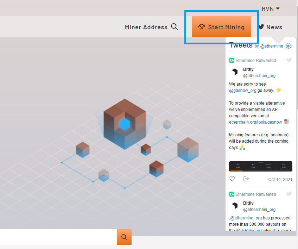
Task: Click the pickaxe icon on Start Mining
Action: tap(202, 27)
